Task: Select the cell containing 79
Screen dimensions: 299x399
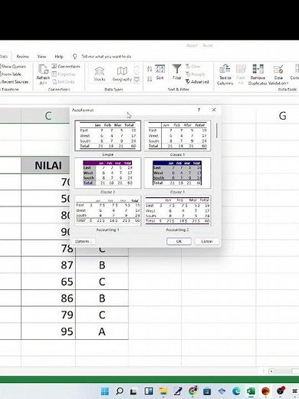Action: pos(48,315)
